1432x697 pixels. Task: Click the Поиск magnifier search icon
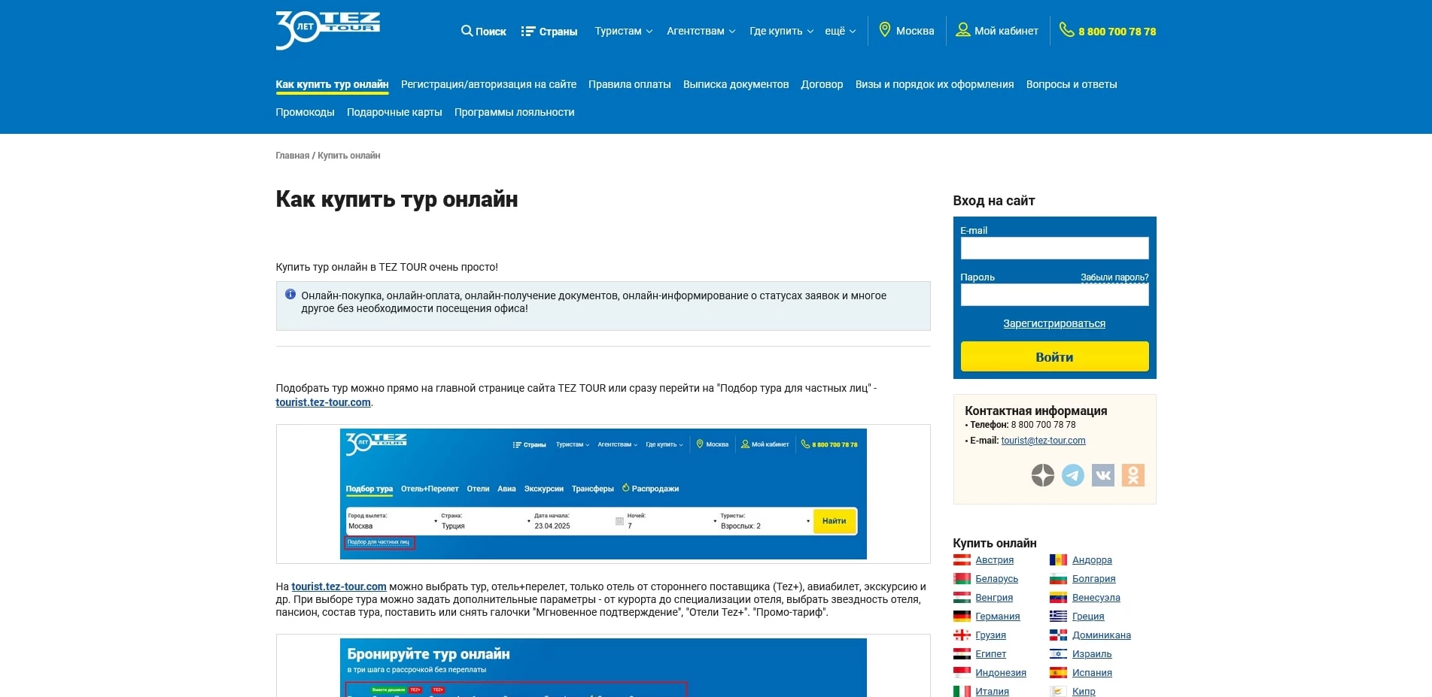pos(467,31)
